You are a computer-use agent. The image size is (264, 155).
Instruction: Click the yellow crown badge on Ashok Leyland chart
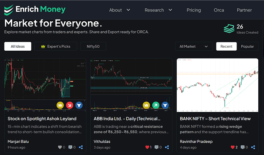tap(60, 105)
